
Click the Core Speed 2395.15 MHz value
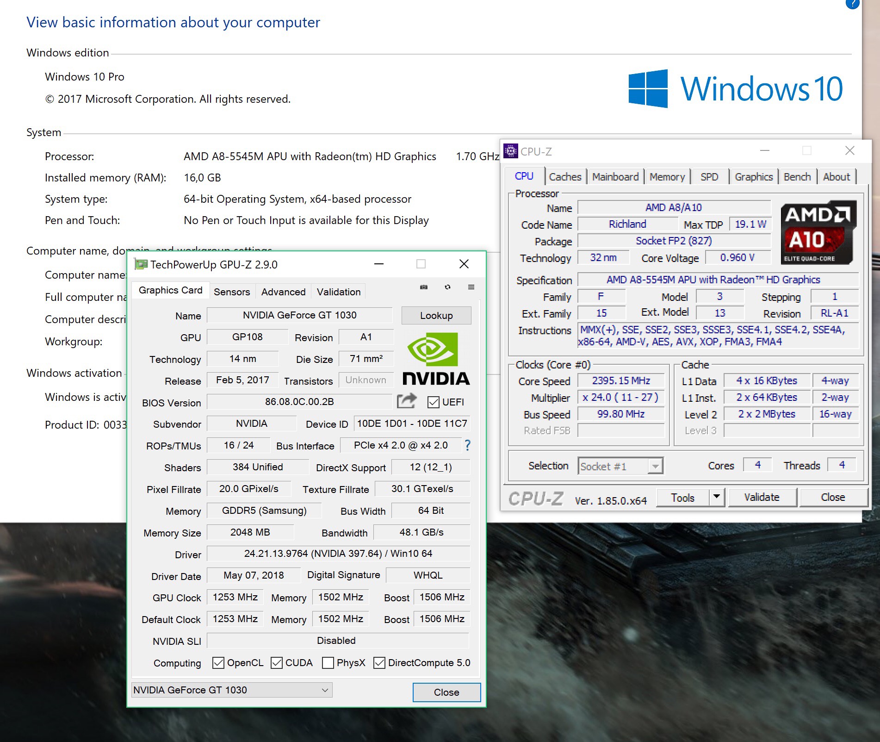[x=621, y=380]
